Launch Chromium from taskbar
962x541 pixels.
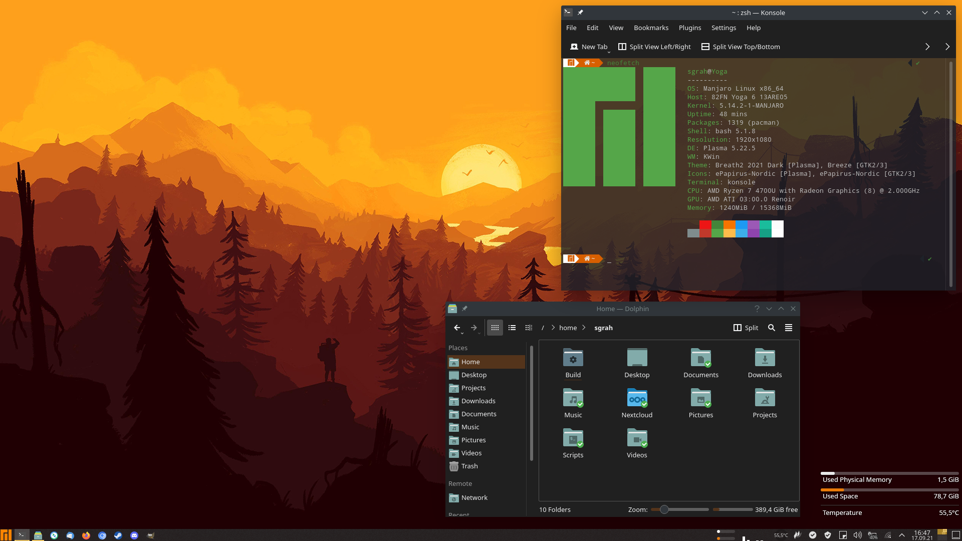click(x=102, y=535)
